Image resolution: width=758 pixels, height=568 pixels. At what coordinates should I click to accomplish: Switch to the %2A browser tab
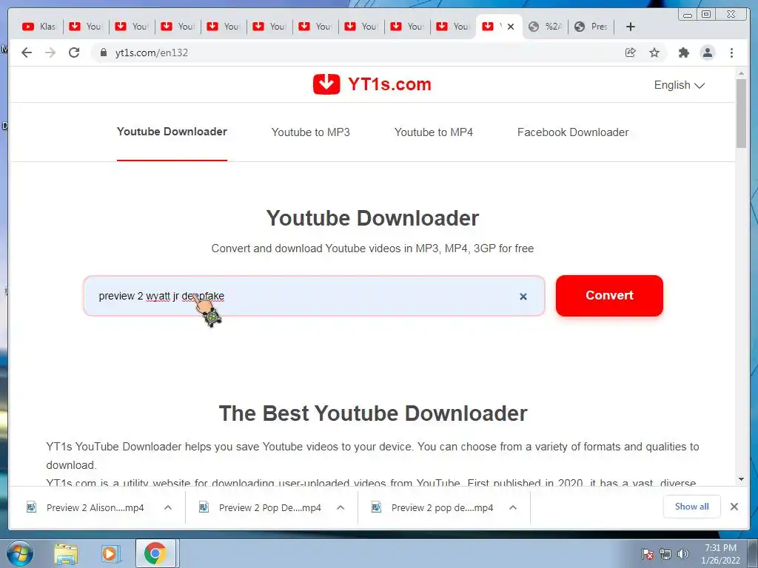[545, 27]
